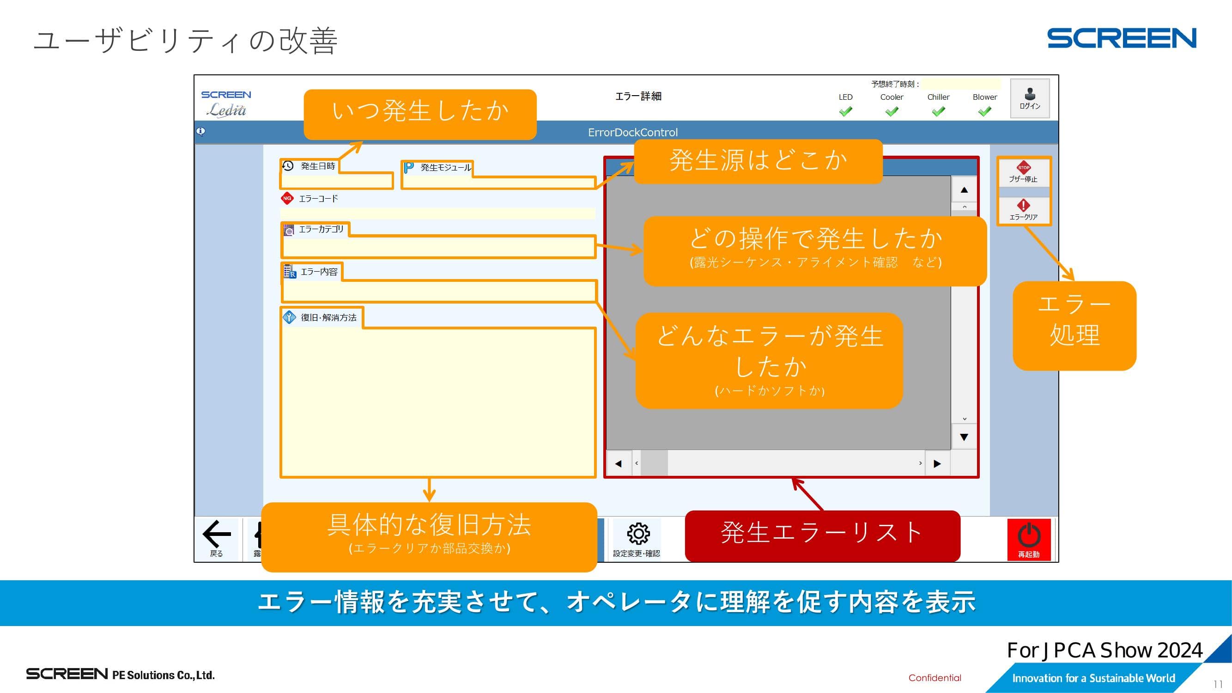Click the エラー詳細 screen title
This screenshot has height=693, width=1232.
point(638,96)
